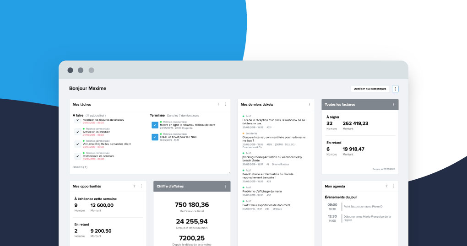This screenshot has height=246, width=467.
Task: Click late opportunities amount 9 200,50
Action: pos(101,231)
